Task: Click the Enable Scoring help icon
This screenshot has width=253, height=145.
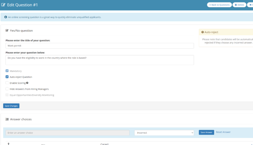Action: (x=27, y=83)
